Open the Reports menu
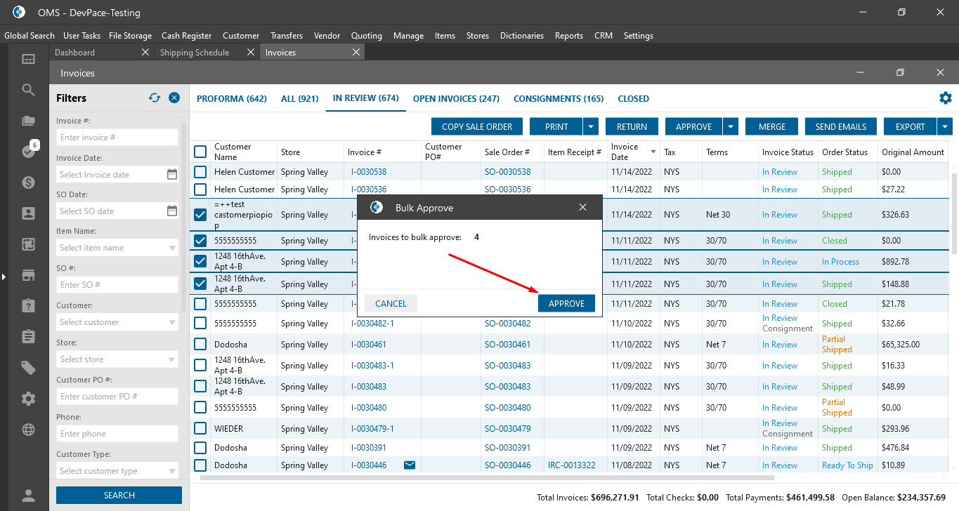The height and width of the screenshot is (511, 959). [568, 36]
